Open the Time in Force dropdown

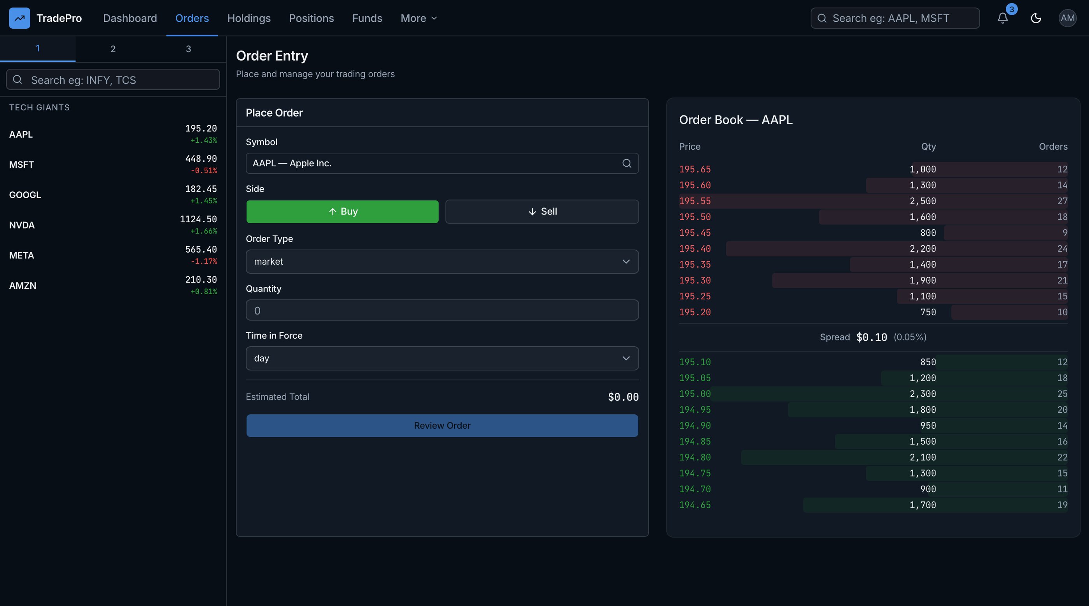click(442, 358)
